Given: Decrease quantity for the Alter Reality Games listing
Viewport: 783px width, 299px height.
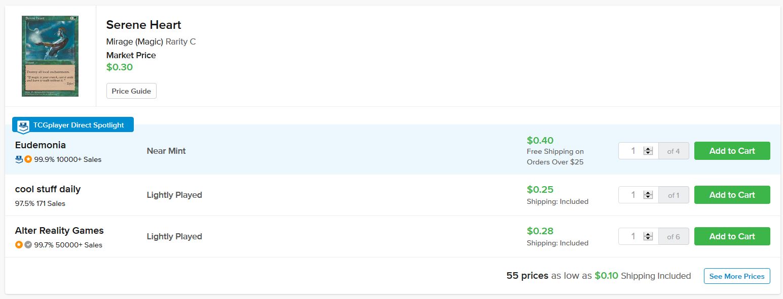Looking at the screenshot, I should [648, 239].
